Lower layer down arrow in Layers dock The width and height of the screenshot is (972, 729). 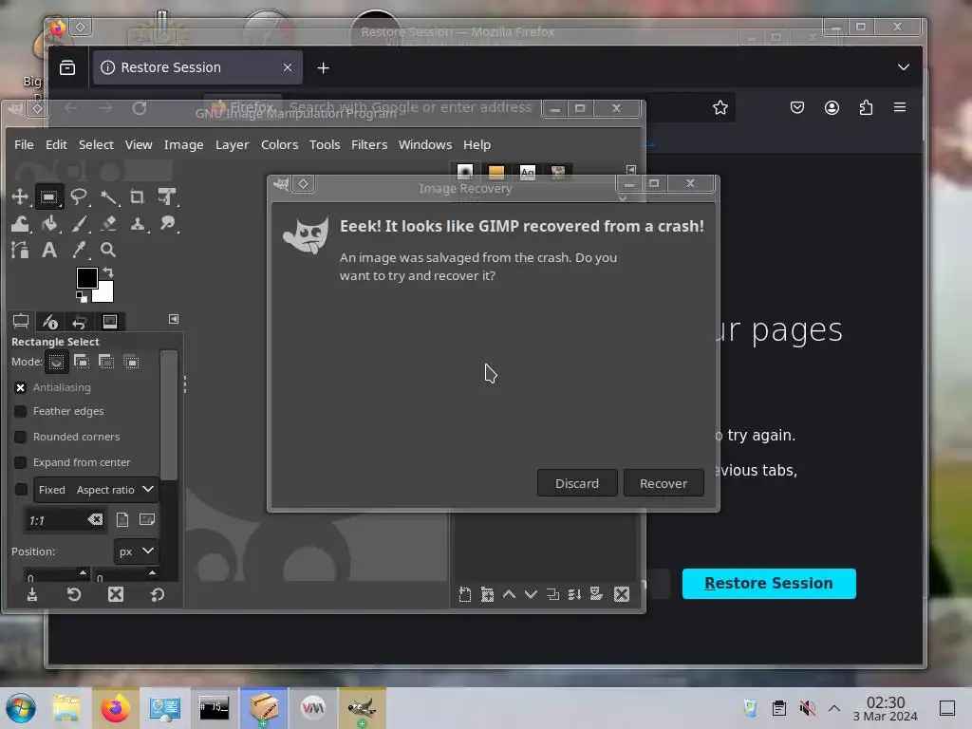[x=531, y=594]
